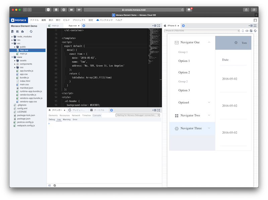268x200 pixels.
Task: Open the 編集 menu
Action: pyautogui.click(x=44, y=20)
